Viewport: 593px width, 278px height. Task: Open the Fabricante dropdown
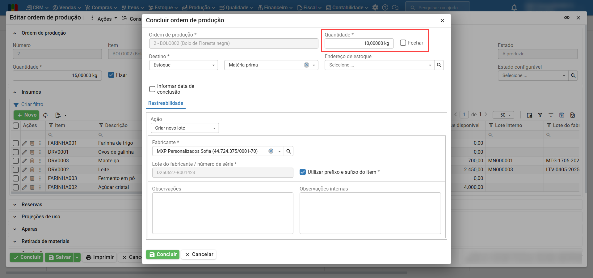279,151
